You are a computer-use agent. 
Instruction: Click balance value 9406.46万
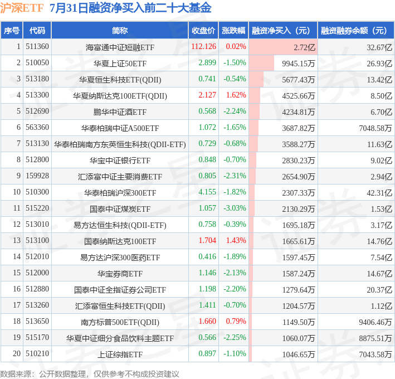(376, 321)
